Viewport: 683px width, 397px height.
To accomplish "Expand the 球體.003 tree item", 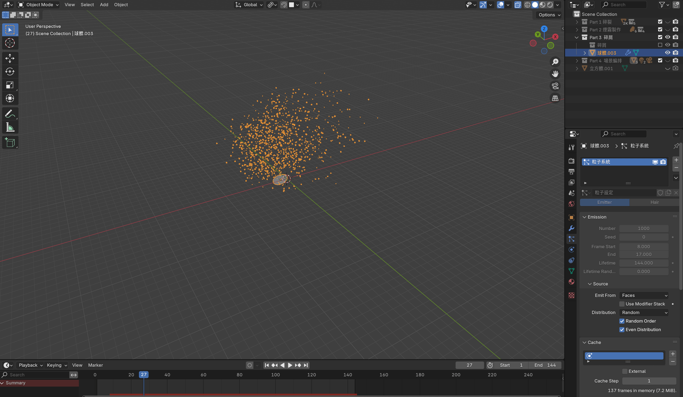I will [x=584, y=53].
